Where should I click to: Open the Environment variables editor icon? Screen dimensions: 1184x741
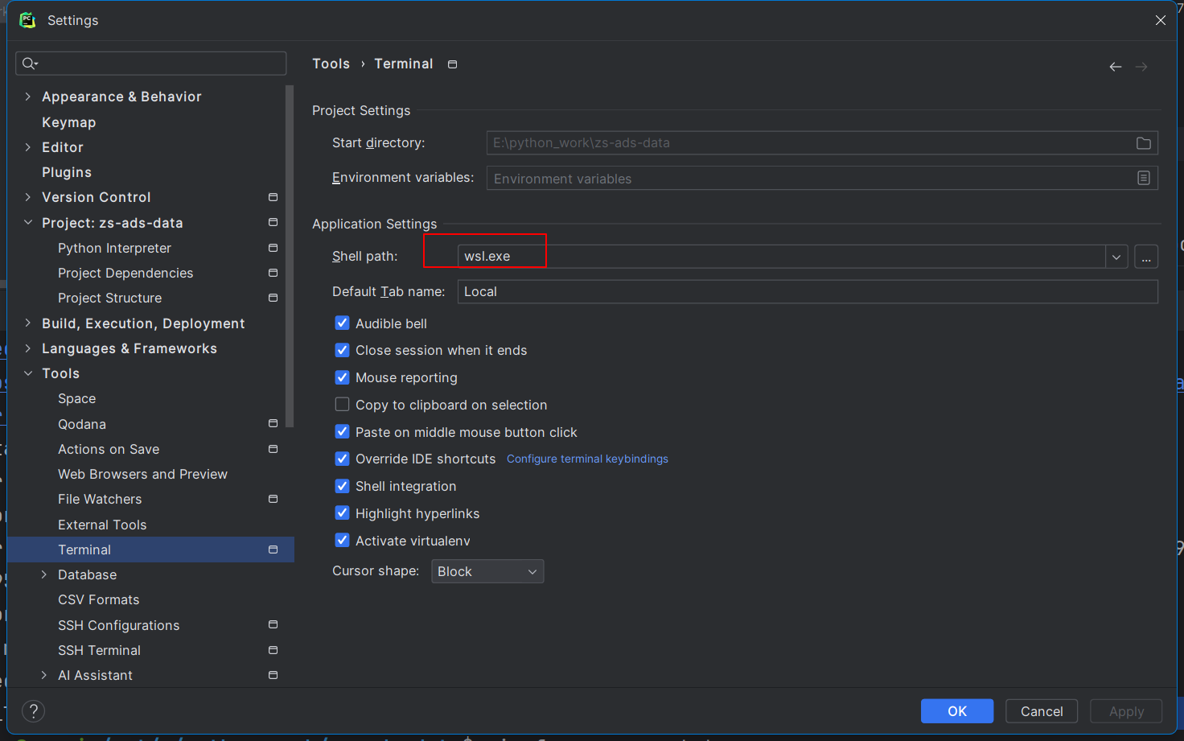pyautogui.click(x=1144, y=178)
